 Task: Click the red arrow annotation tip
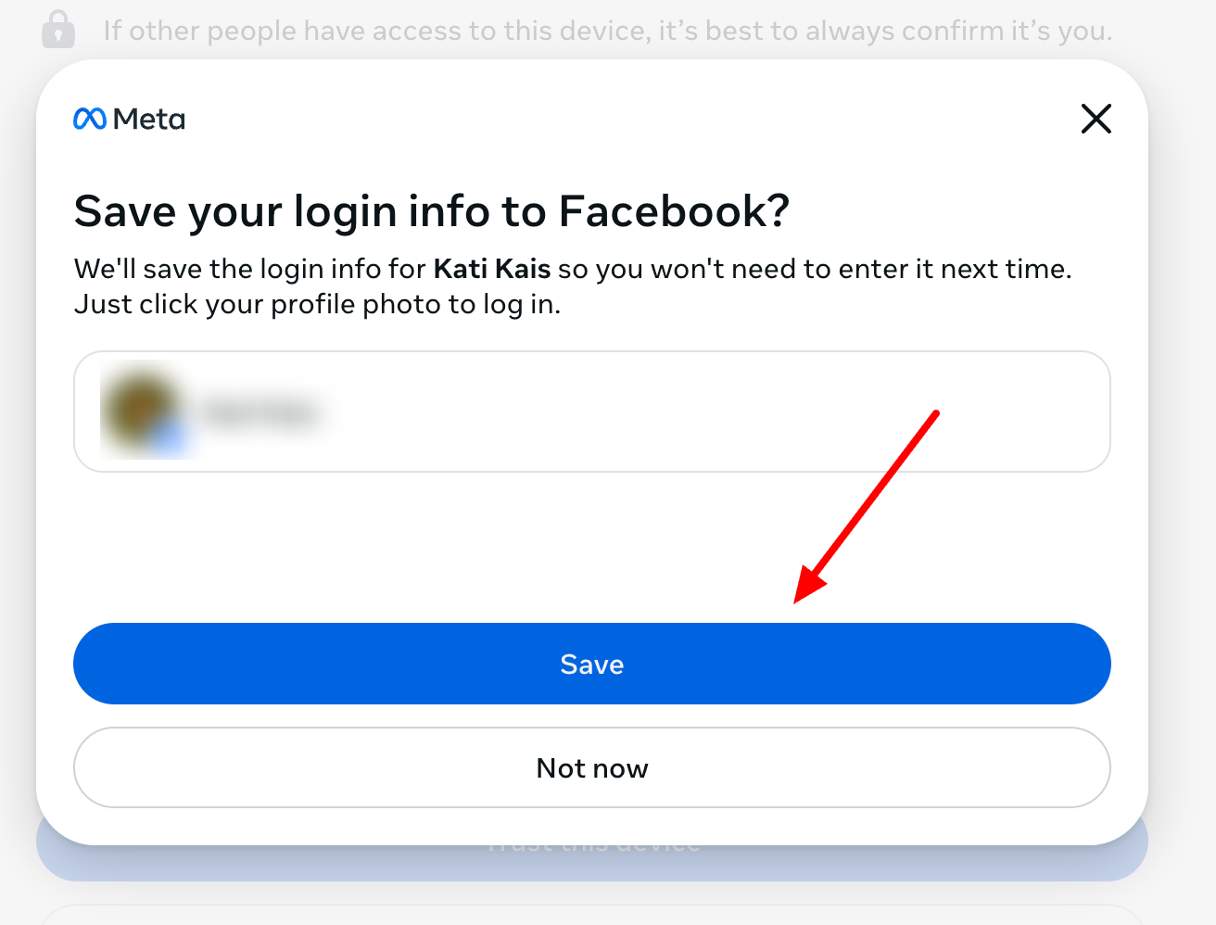798,599
